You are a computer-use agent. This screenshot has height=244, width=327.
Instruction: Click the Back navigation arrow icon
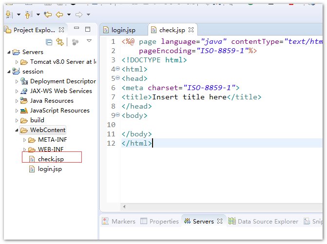(x=59, y=15)
